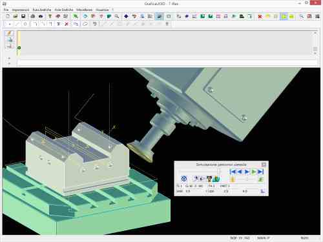The height and width of the screenshot is (242, 323).
Task: Click the blue four-way arrow move icon
Action: (x=126, y=16)
